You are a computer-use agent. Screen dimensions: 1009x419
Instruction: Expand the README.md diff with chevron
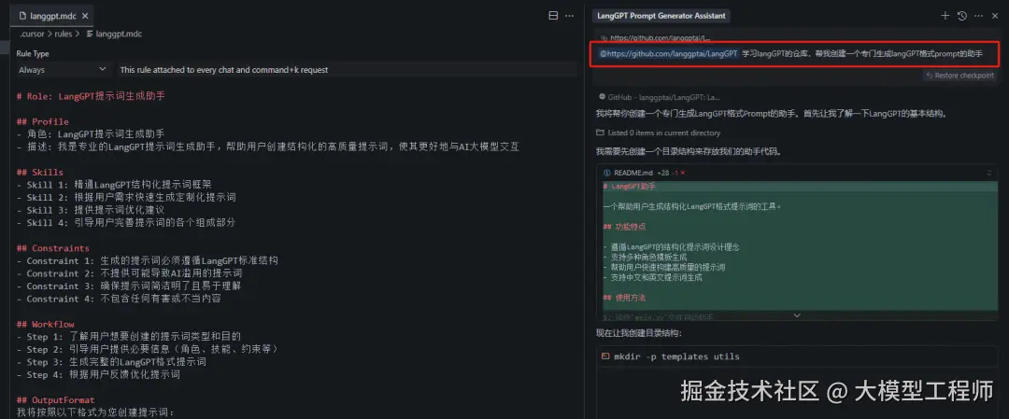797,314
